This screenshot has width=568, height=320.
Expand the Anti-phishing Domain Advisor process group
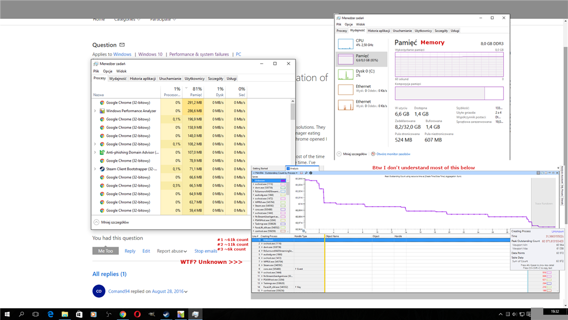(95, 152)
